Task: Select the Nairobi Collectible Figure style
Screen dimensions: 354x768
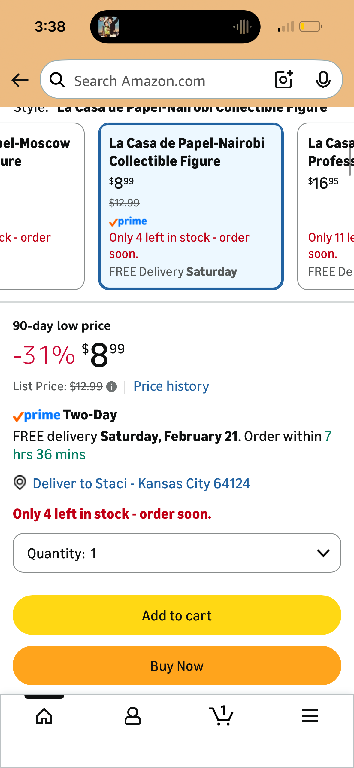Action: 191,206
